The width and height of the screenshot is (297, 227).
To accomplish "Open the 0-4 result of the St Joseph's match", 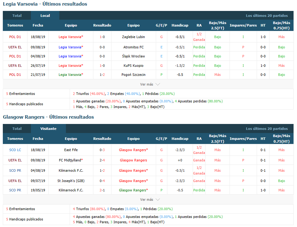I will tap(102, 181).
